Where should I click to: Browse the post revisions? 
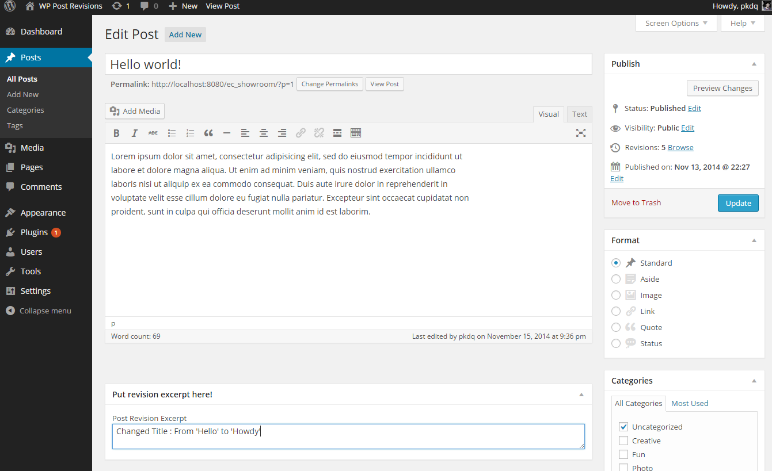point(680,147)
